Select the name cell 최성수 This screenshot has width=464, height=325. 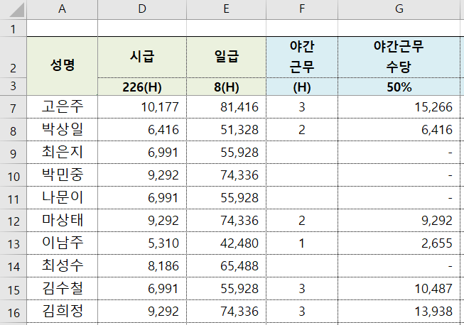(62, 266)
